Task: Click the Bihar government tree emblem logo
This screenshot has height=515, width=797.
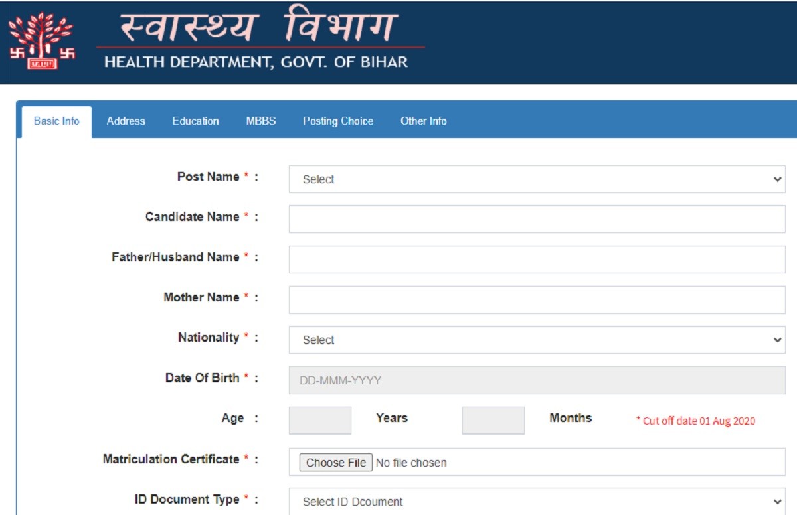Action: click(x=41, y=41)
